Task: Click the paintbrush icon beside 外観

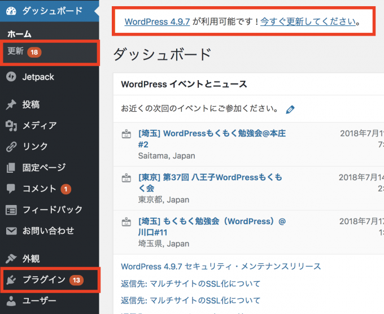Action: [11, 259]
